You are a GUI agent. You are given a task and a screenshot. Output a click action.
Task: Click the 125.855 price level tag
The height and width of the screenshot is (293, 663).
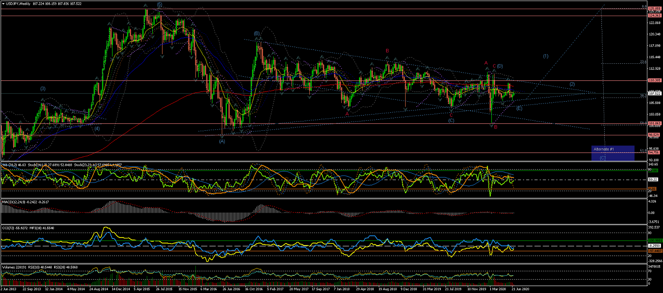[x=654, y=8]
